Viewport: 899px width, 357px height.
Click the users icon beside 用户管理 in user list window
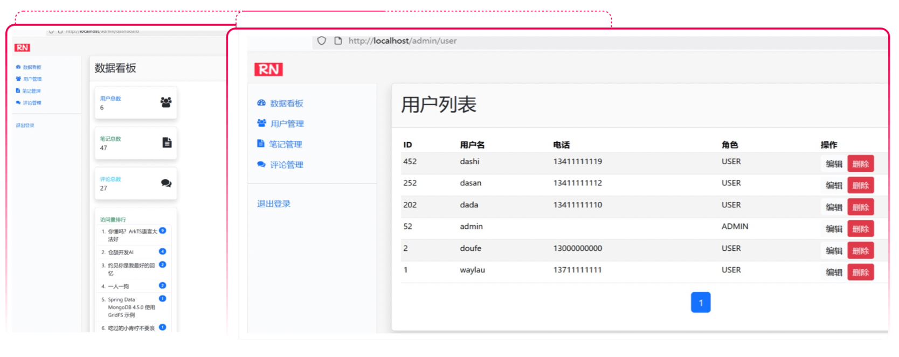261,123
